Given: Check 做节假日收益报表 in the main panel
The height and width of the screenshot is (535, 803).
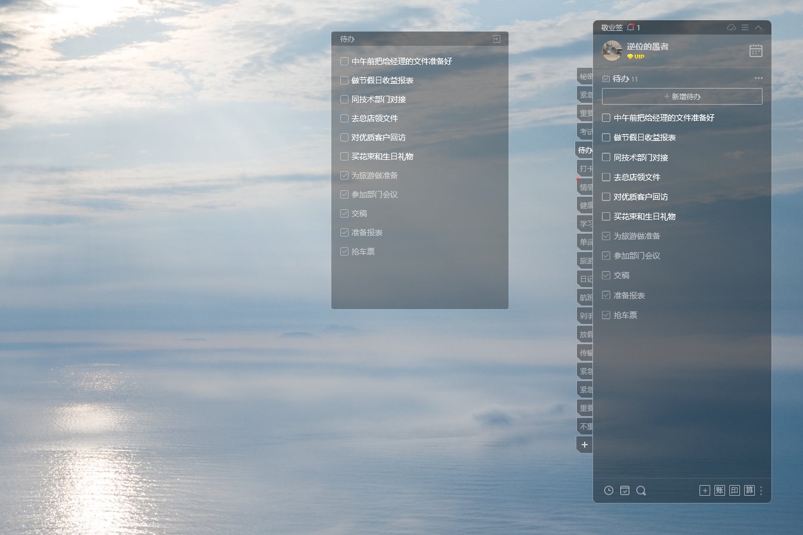Looking at the screenshot, I should click(x=606, y=137).
